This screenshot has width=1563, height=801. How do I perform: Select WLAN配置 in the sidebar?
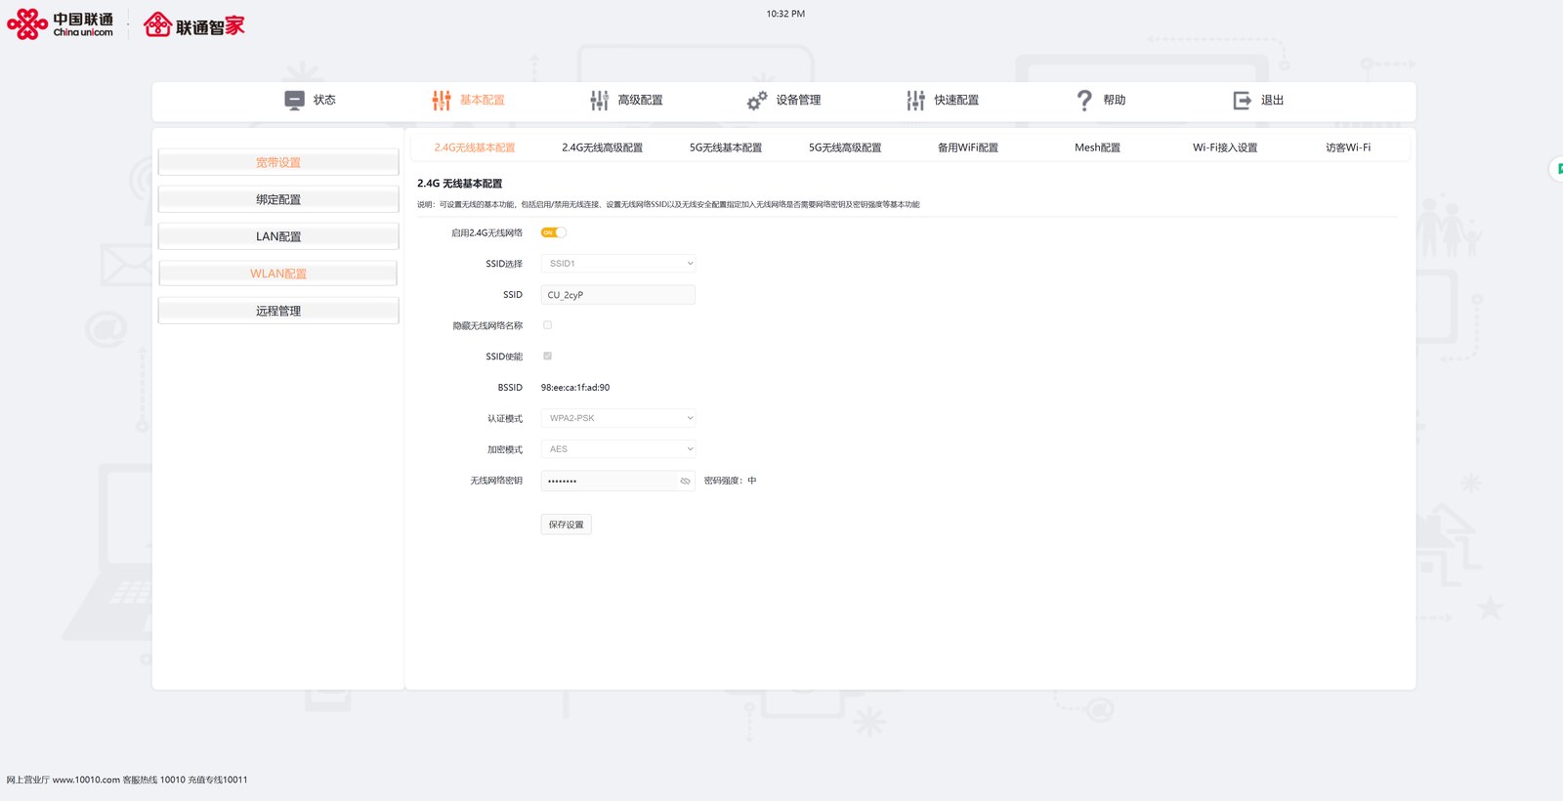pyautogui.click(x=278, y=274)
